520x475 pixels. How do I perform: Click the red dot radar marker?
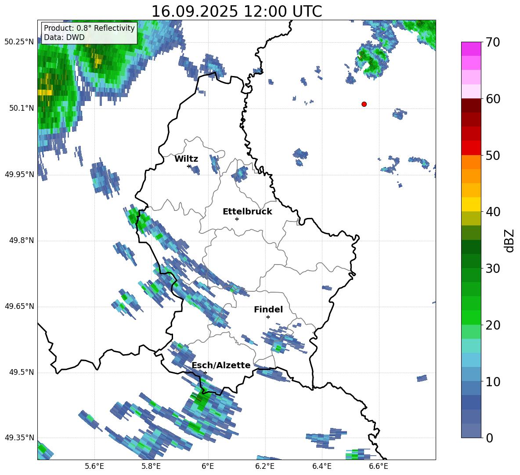click(x=364, y=104)
